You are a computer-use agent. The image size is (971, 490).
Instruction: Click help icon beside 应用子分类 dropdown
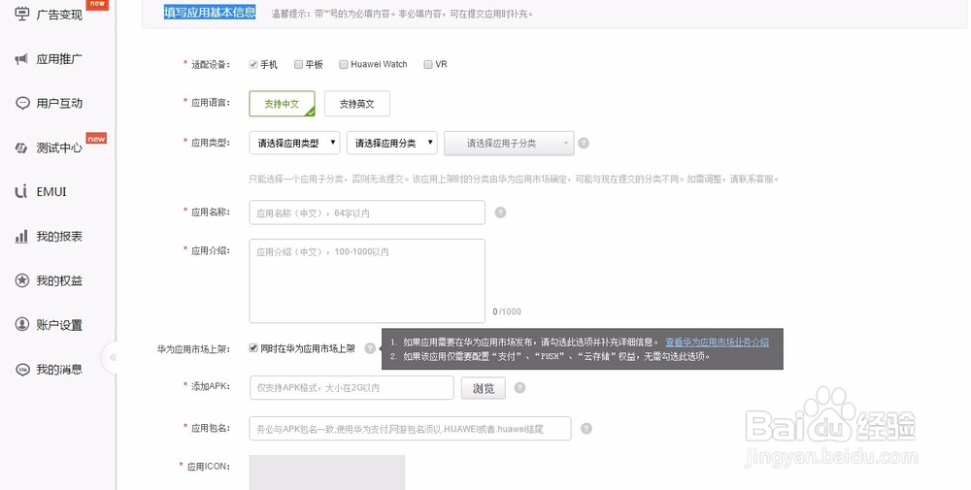[x=584, y=143]
